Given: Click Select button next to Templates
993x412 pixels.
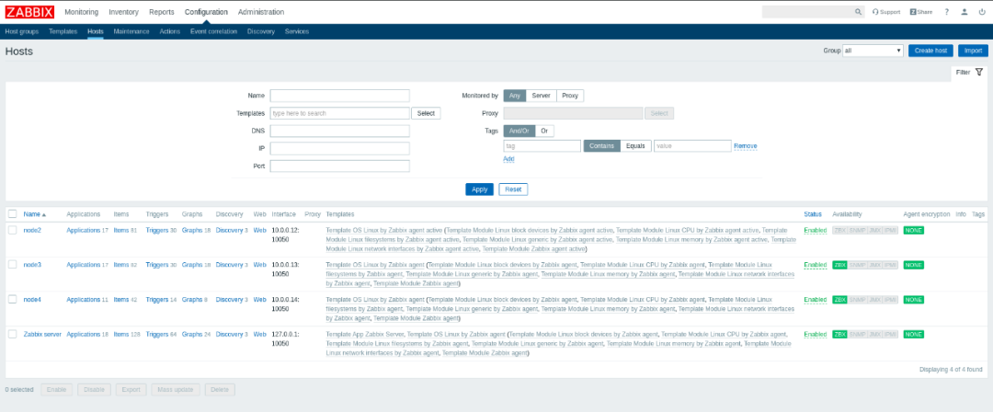Looking at the screenshot, I should tap(427, 113).
